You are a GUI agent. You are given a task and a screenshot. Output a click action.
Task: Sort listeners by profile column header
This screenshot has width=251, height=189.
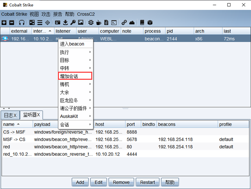[233, 124]
